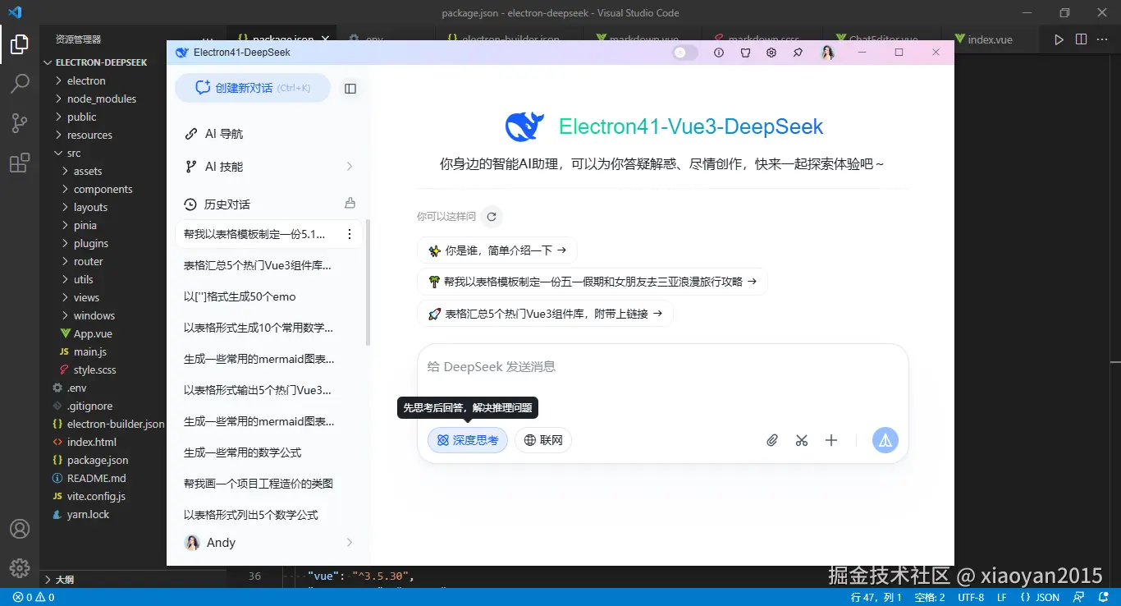
Task: Enable the 深度思考 deep thinking mode
Action: click(x=467, y=440)
